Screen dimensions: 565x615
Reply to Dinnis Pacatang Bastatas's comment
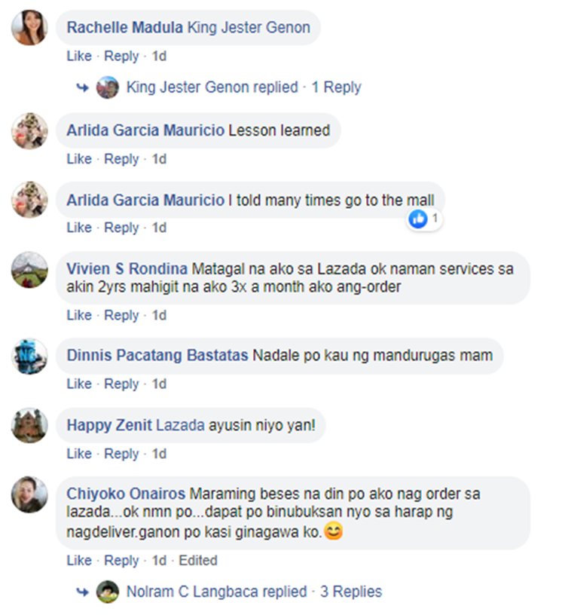pos(121,384)
